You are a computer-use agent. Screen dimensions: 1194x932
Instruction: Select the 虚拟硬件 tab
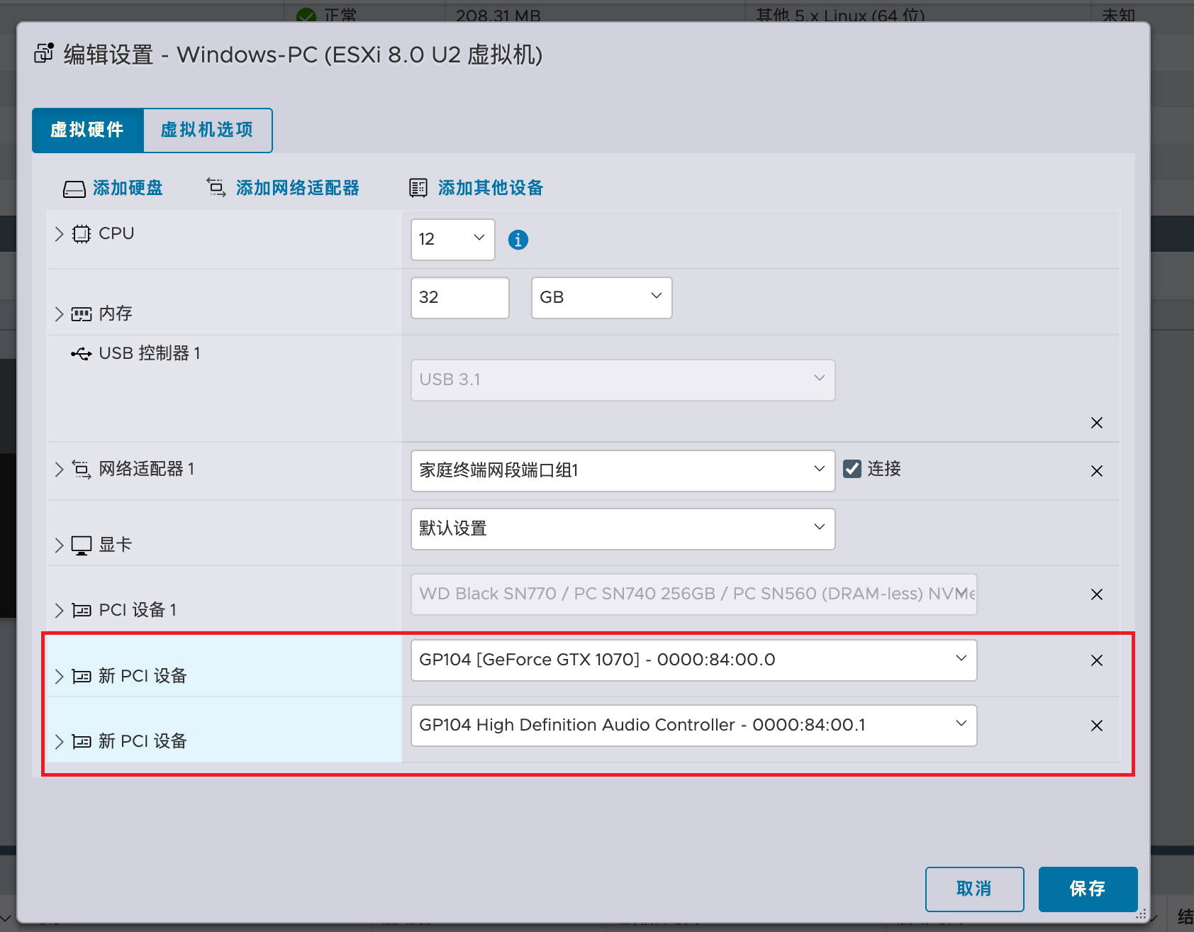pyautogui.click(x=88, y=131)
